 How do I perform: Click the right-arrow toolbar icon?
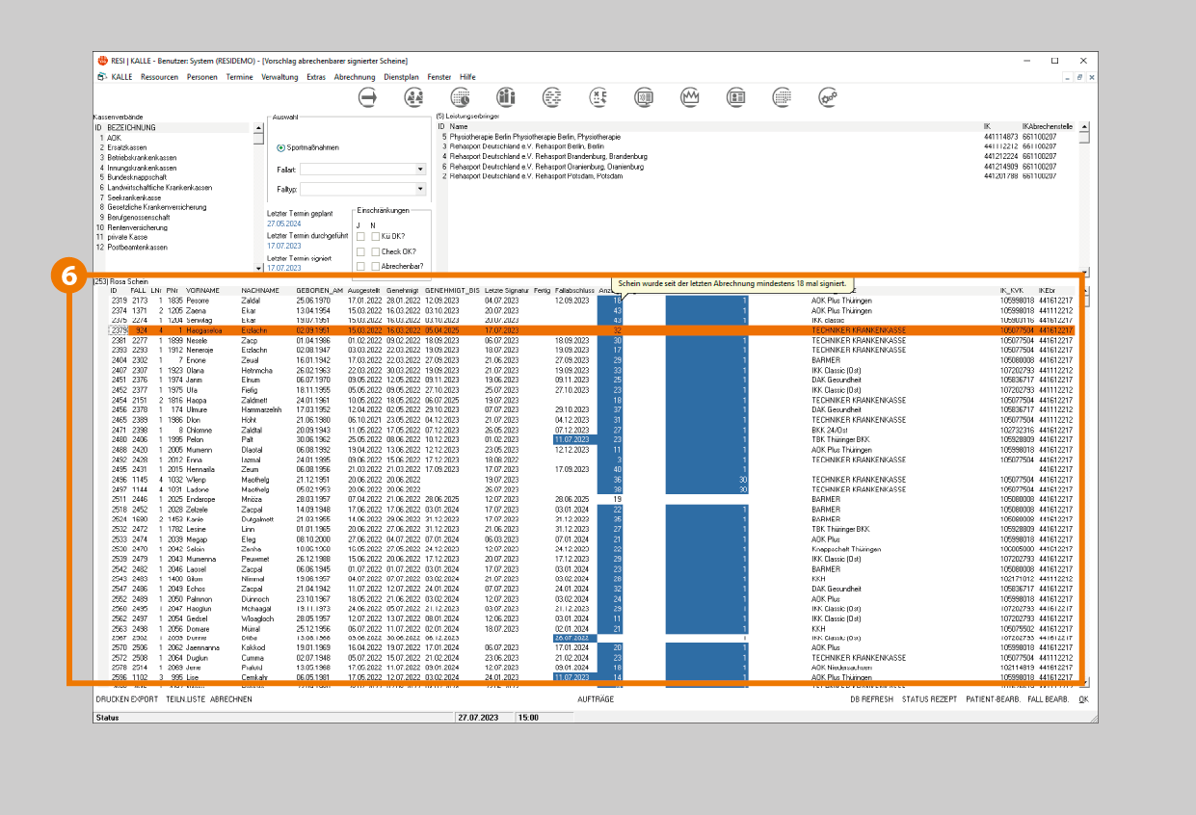coord(367,96)
